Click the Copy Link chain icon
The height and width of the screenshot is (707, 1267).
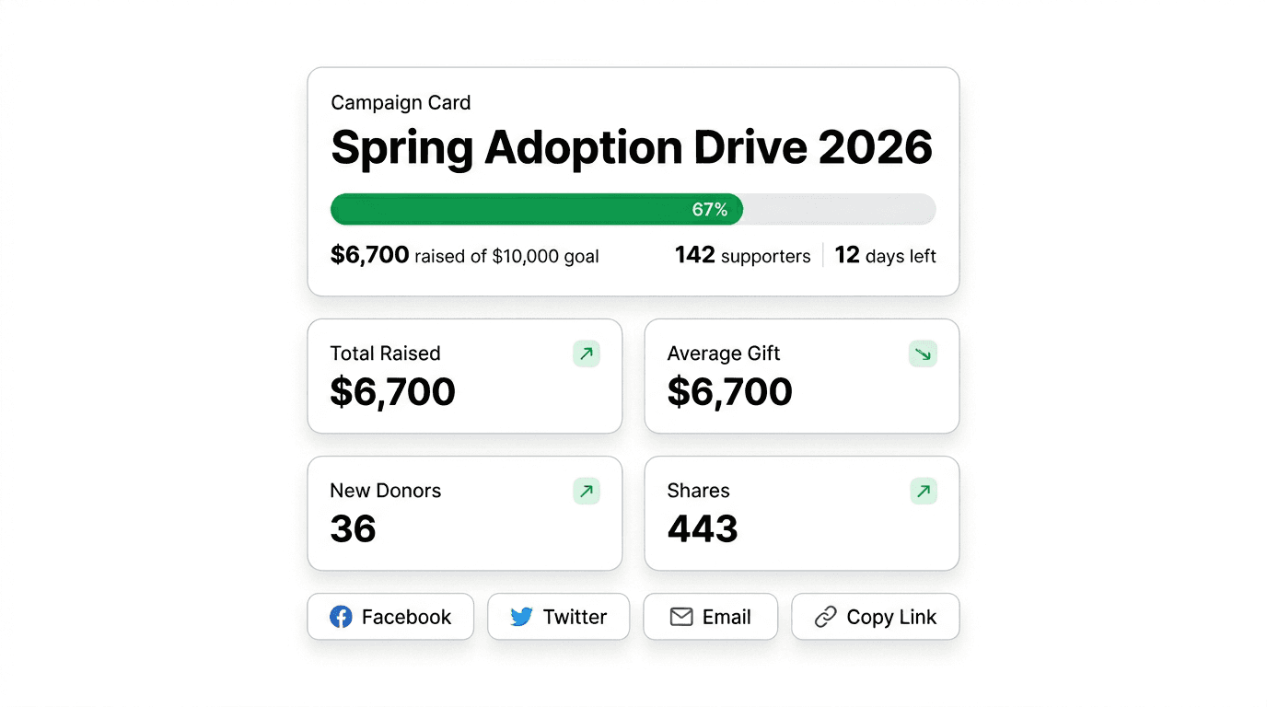(828, 617)
